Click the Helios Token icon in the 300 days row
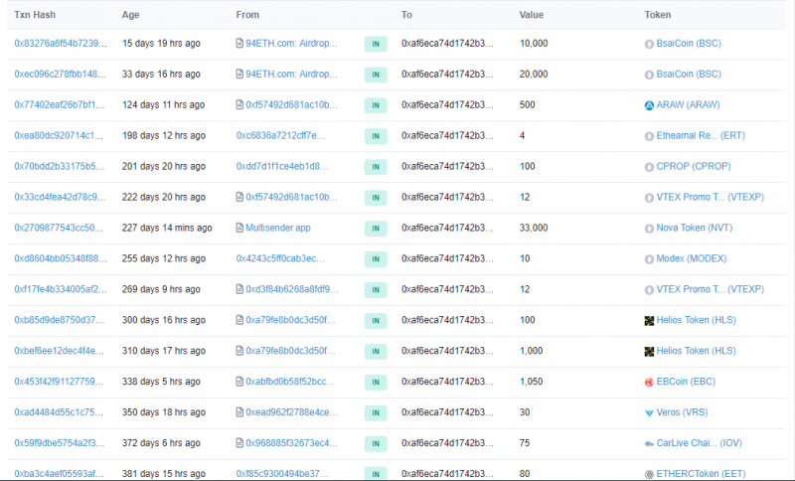795x481 pixels. 649,321
